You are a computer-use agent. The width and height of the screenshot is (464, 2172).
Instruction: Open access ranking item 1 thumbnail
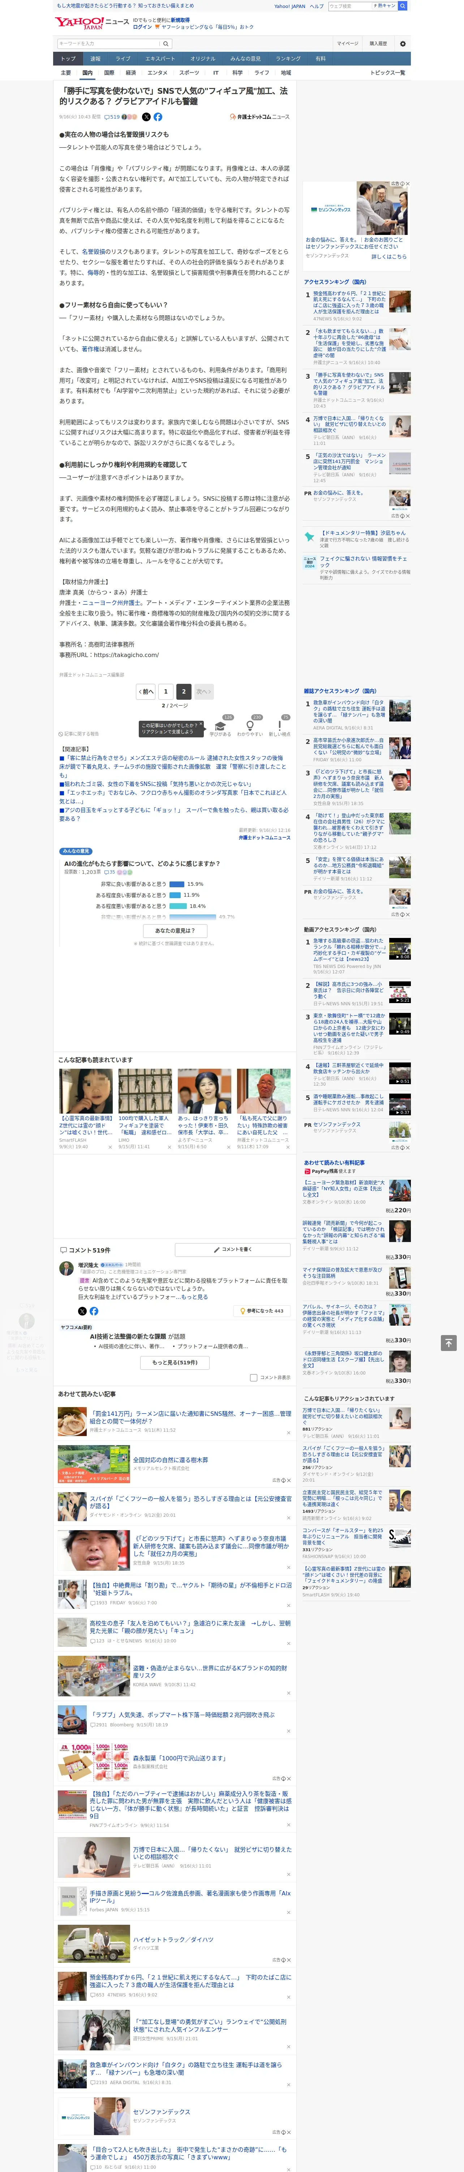[400, 302]
